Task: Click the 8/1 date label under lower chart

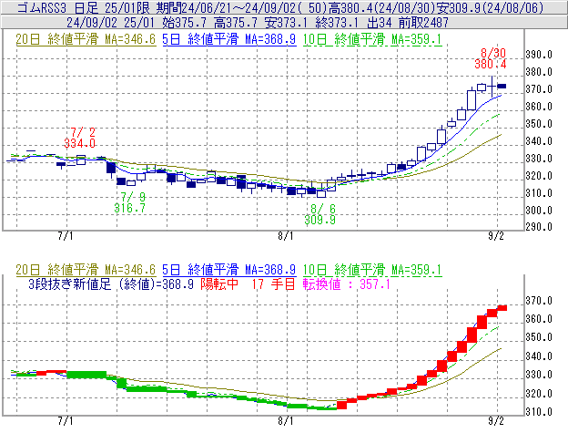Action: pyautogui.click(x=286, y=421)
